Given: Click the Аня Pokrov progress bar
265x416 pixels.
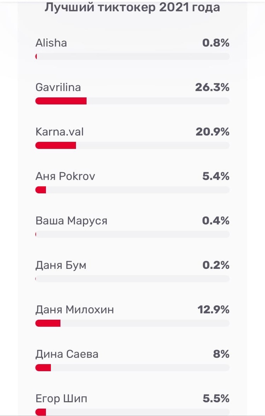Looking at the screenshot, I should [x=41, y=190].
